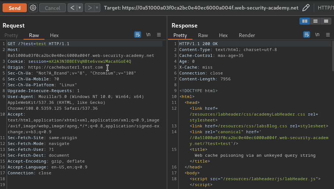
Task: Click the session cookie value
Action: pos(90,61)
